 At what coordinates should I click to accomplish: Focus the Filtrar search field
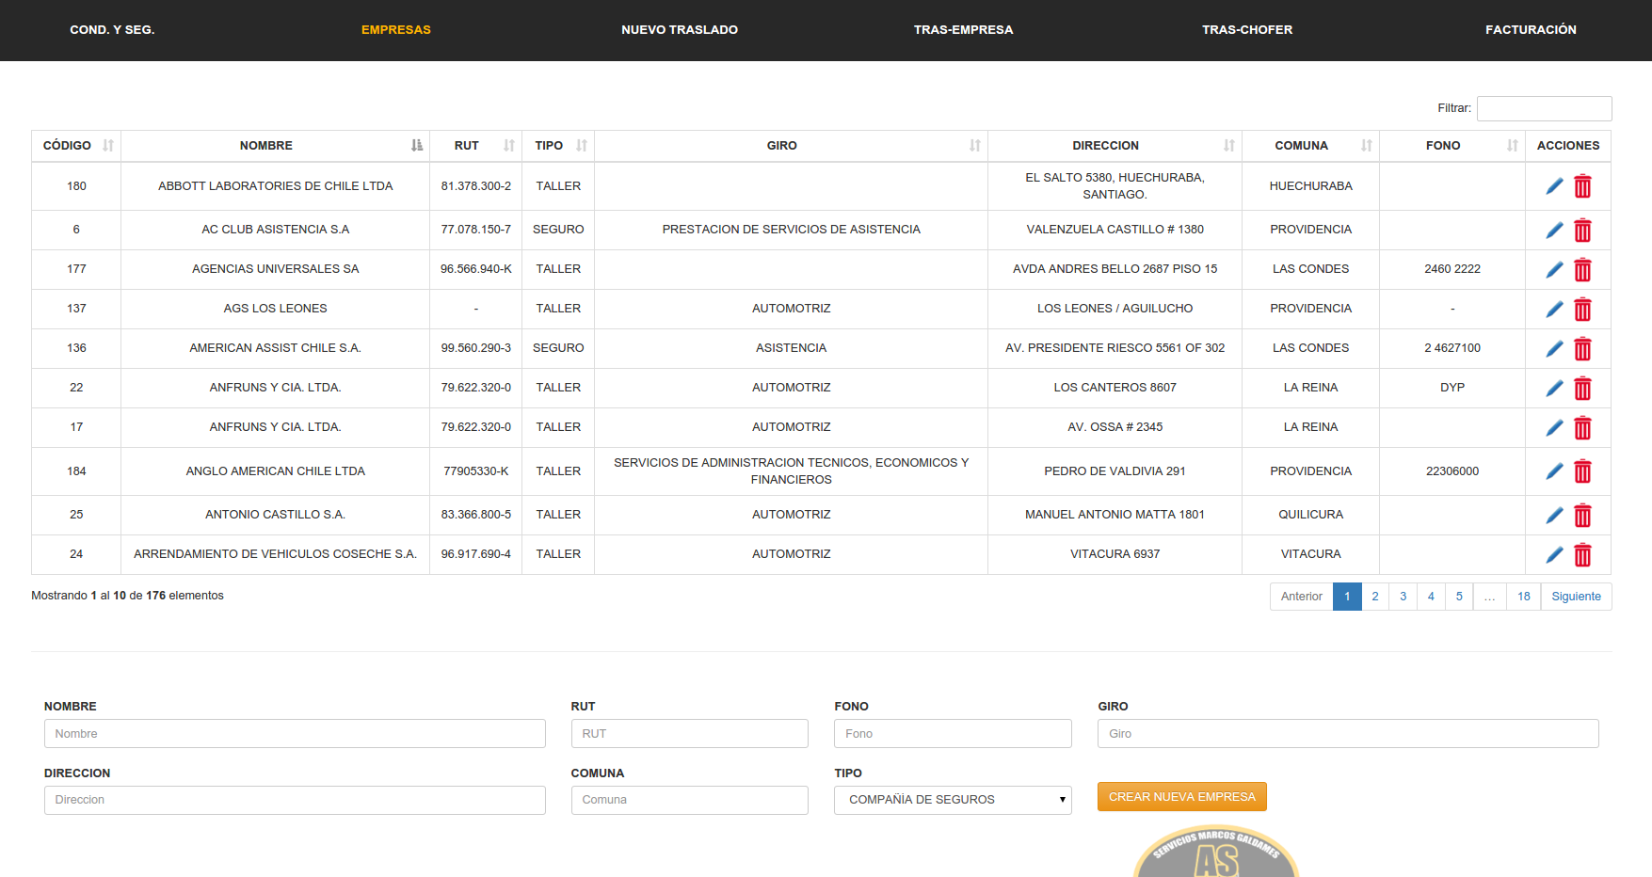coord(1544,108)
